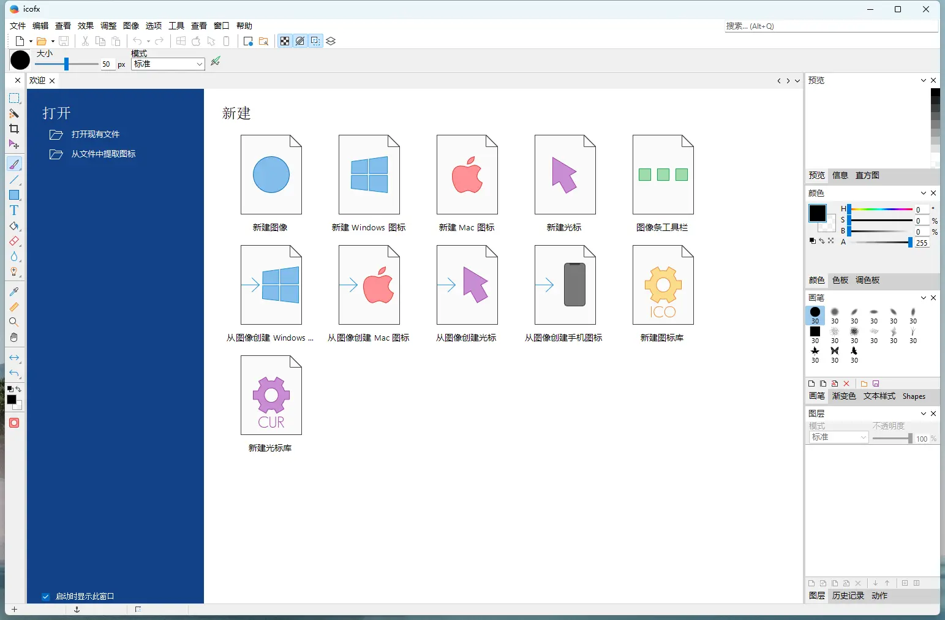Select the text tool
The height and width of the screenshot is (620, 945).
pyautogui.click(x=14, y=210)
